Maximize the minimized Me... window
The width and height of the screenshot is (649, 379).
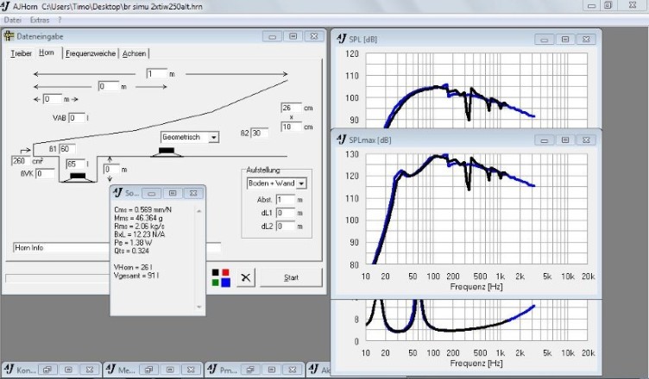coord(170,370)
